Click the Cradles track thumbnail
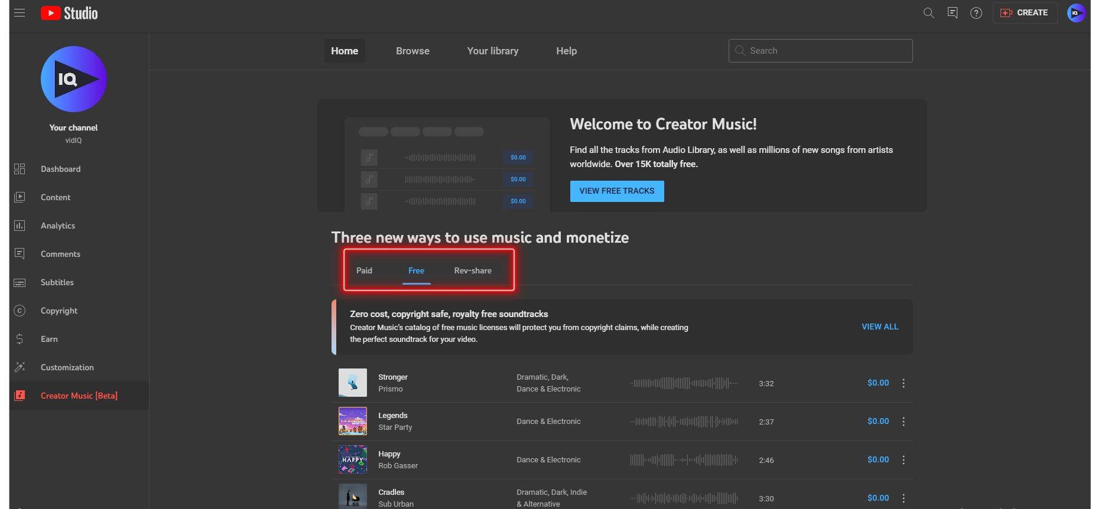This screenshot has width=1098, height=509. pos(353,497)
